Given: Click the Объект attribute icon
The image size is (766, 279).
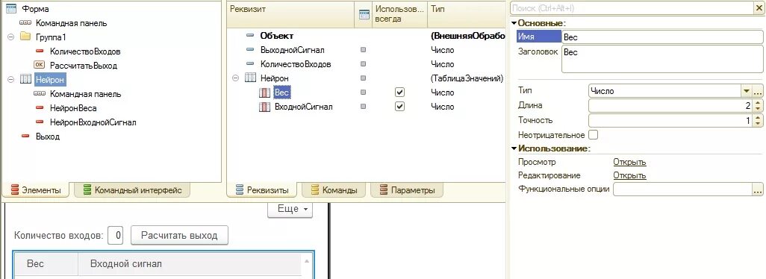Looking at the screenshot, I should pos(250,36).
